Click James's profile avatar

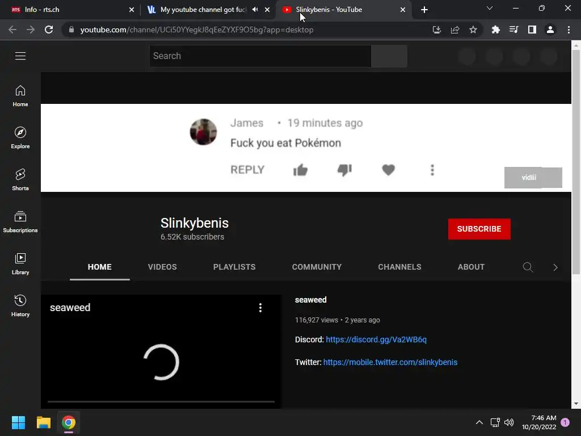tap(203, 132)
